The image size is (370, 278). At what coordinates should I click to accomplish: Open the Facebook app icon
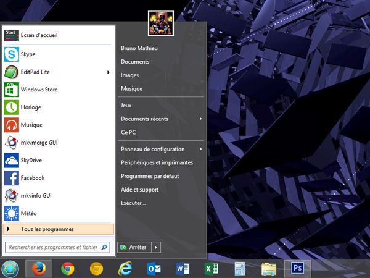point(12,178)
